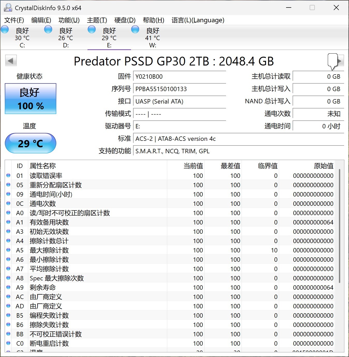349x357 pixels.
Task: Click status dot for AC 由厂商定义
Action: (x=8, y=297)
